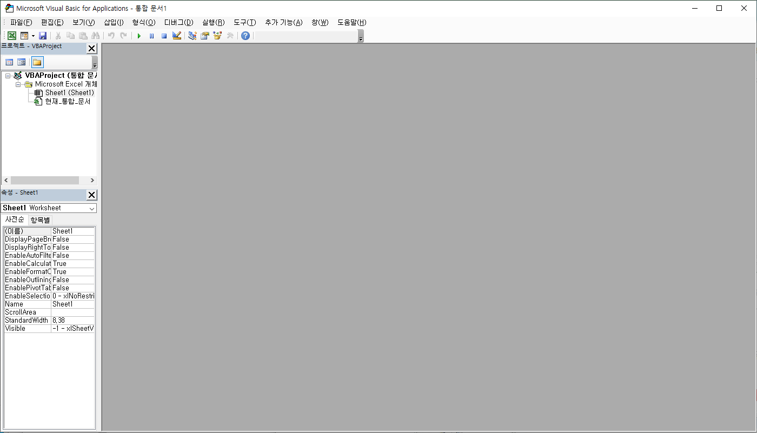This screenshot has height=433, width=757.
Task: Toggle Folders view in project panel
Action: click(x=37, y=62)
